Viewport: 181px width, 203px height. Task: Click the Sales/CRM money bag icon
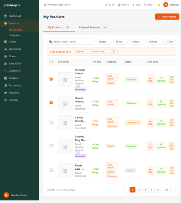pos(5,64)
